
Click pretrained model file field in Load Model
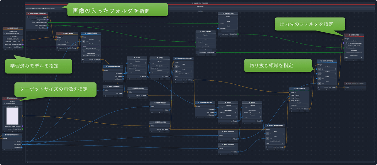tap(13, 34)
